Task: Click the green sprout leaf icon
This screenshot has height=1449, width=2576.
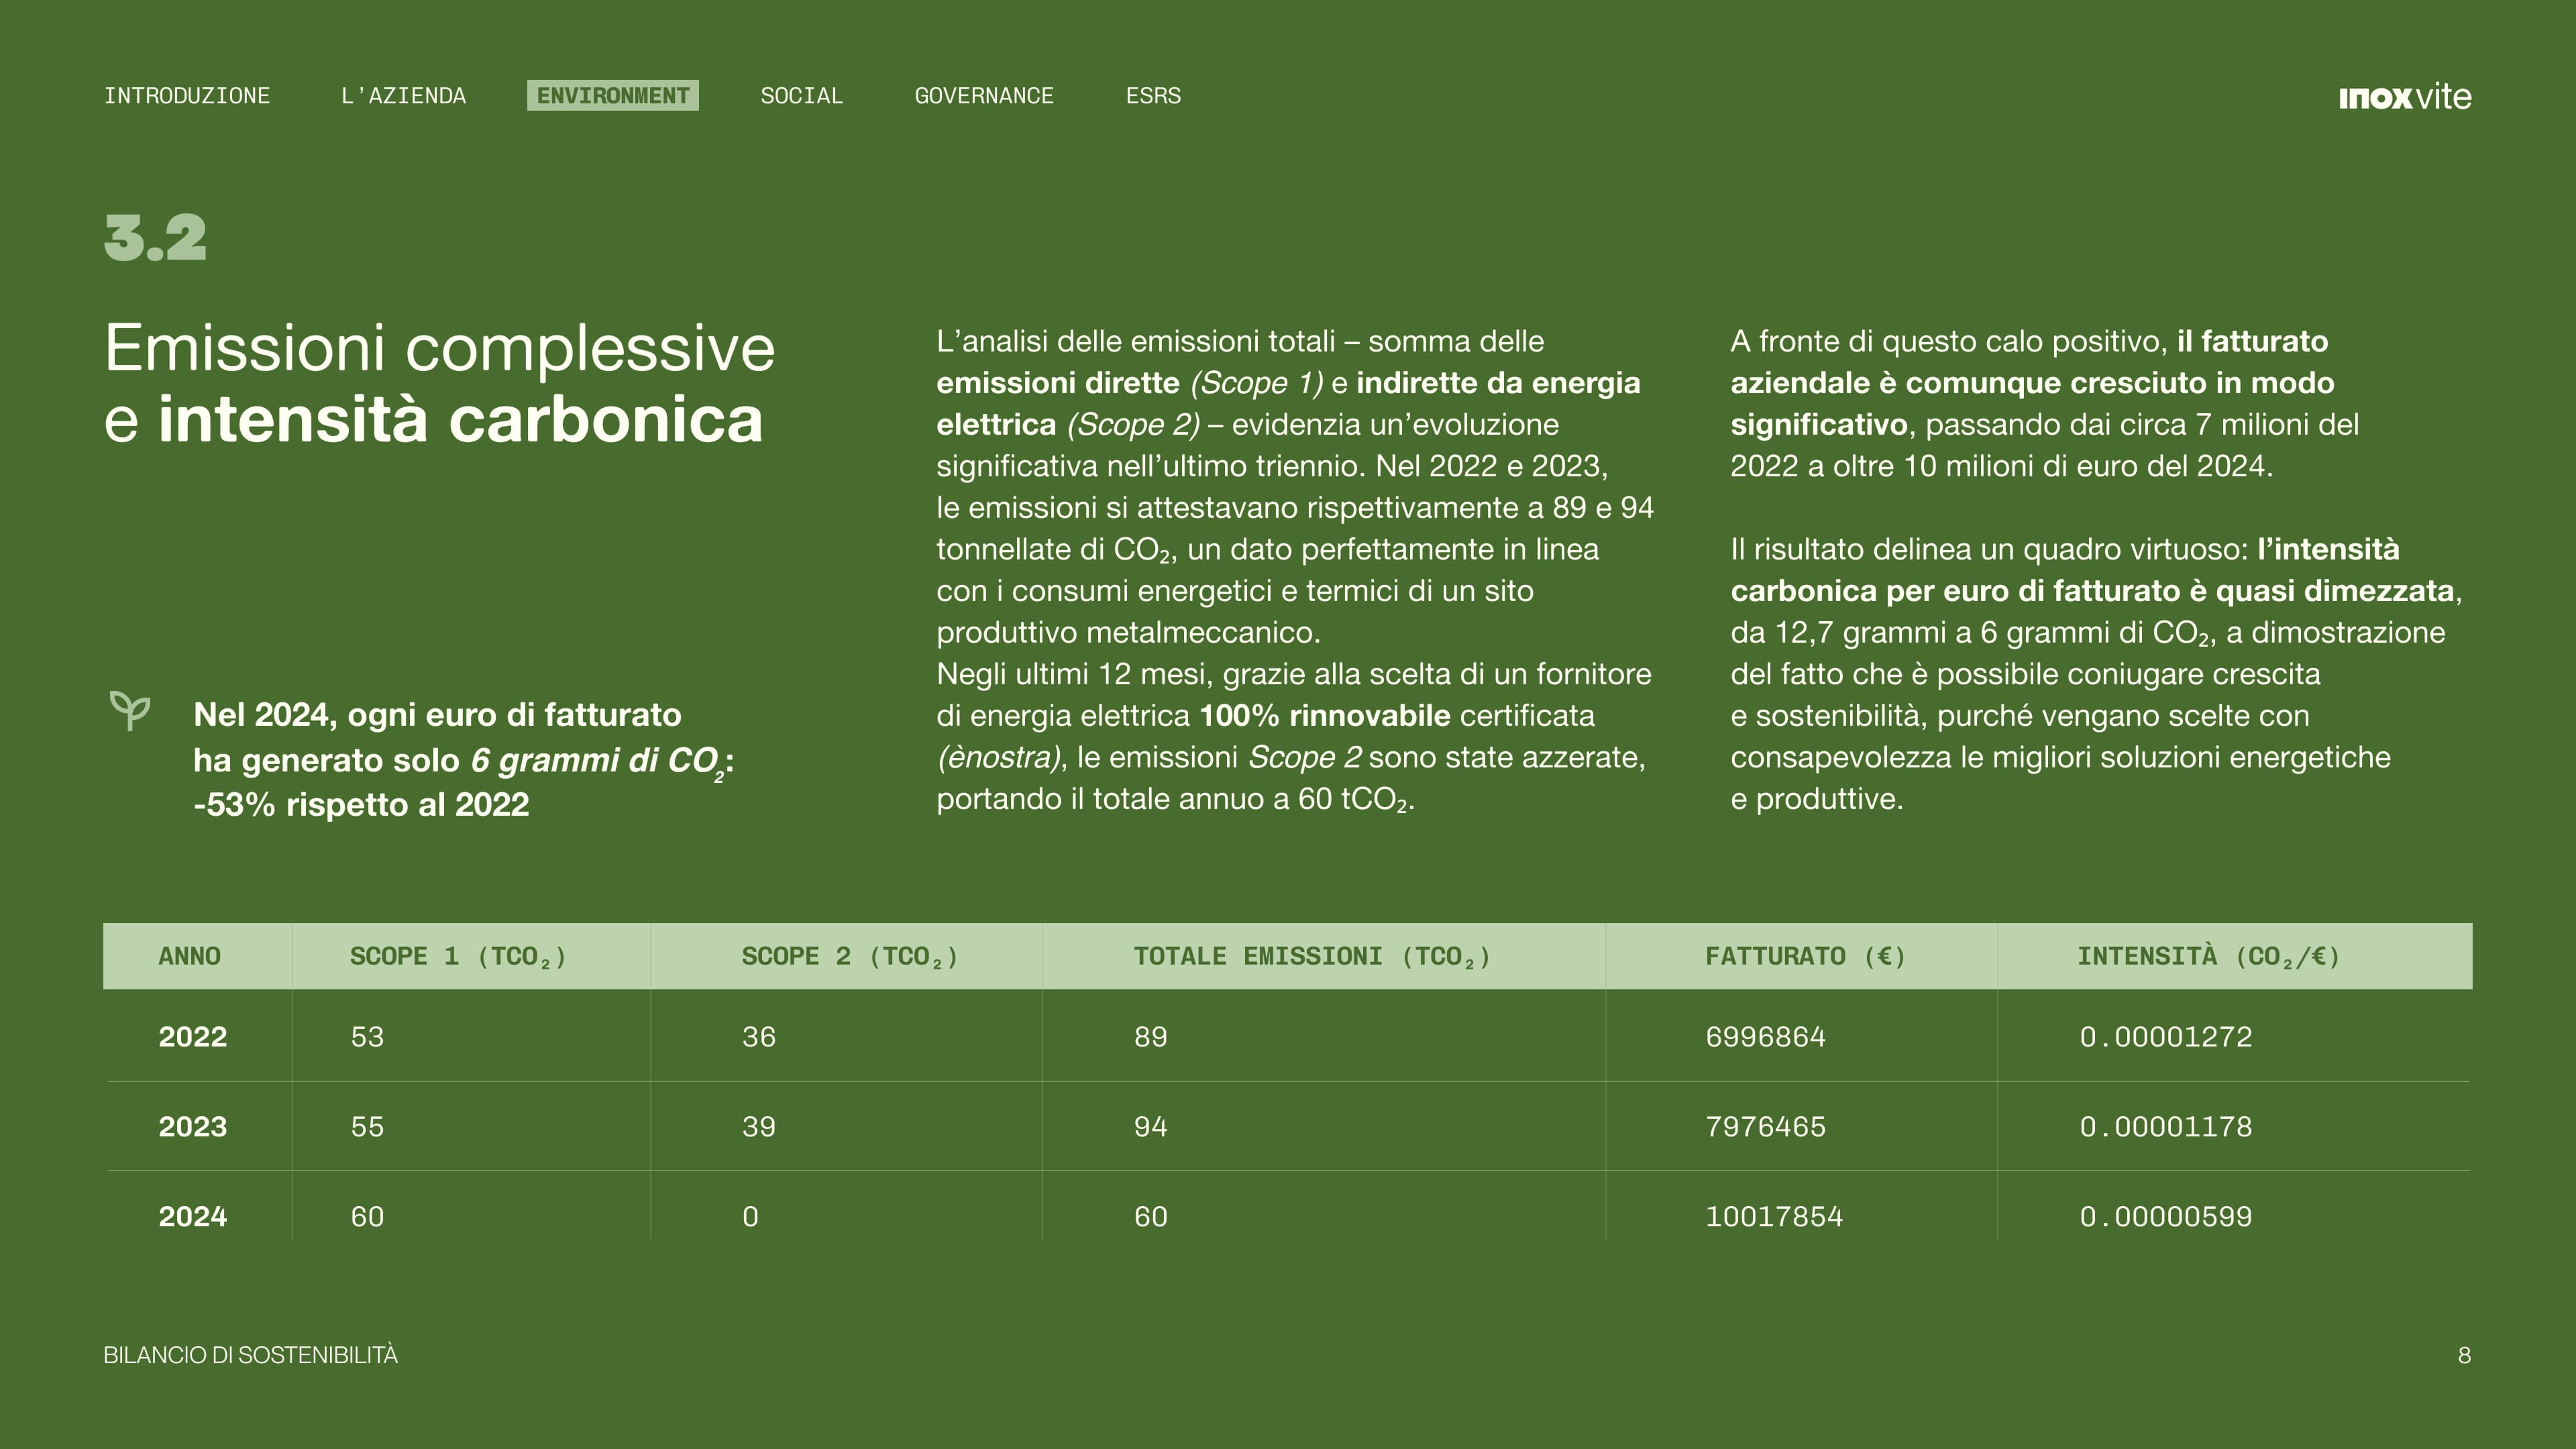Action: click(x=130, y=710)
